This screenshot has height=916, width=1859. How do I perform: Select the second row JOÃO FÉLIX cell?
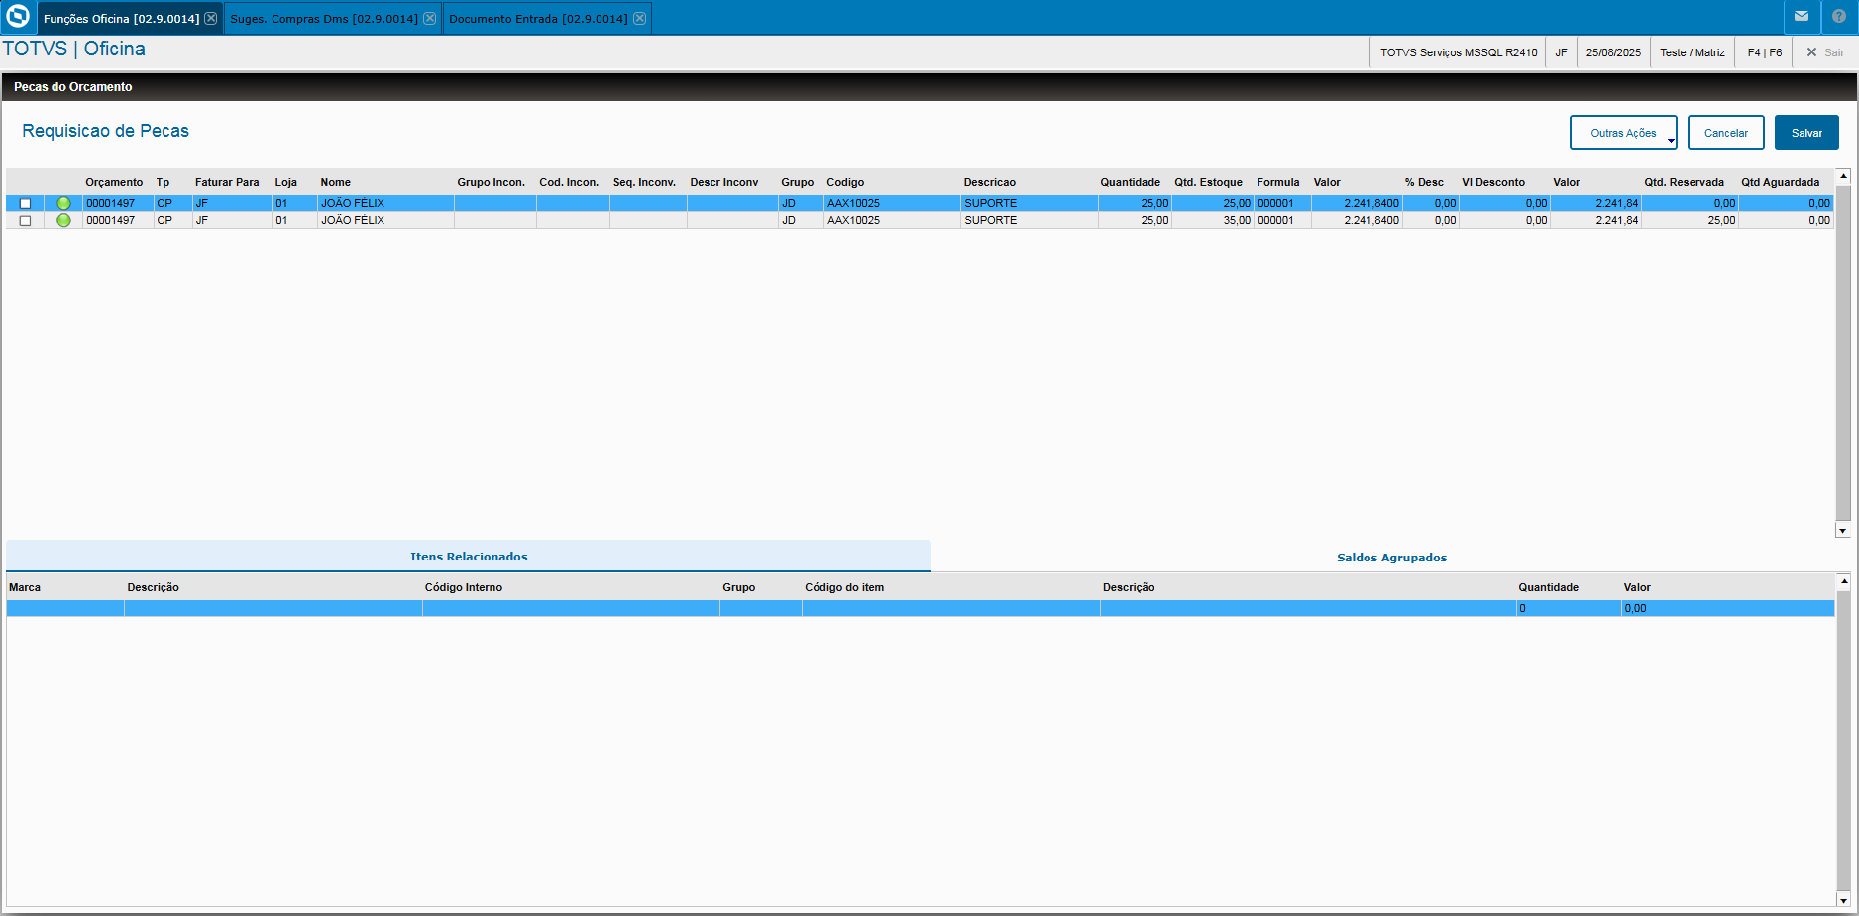[385, 220]
